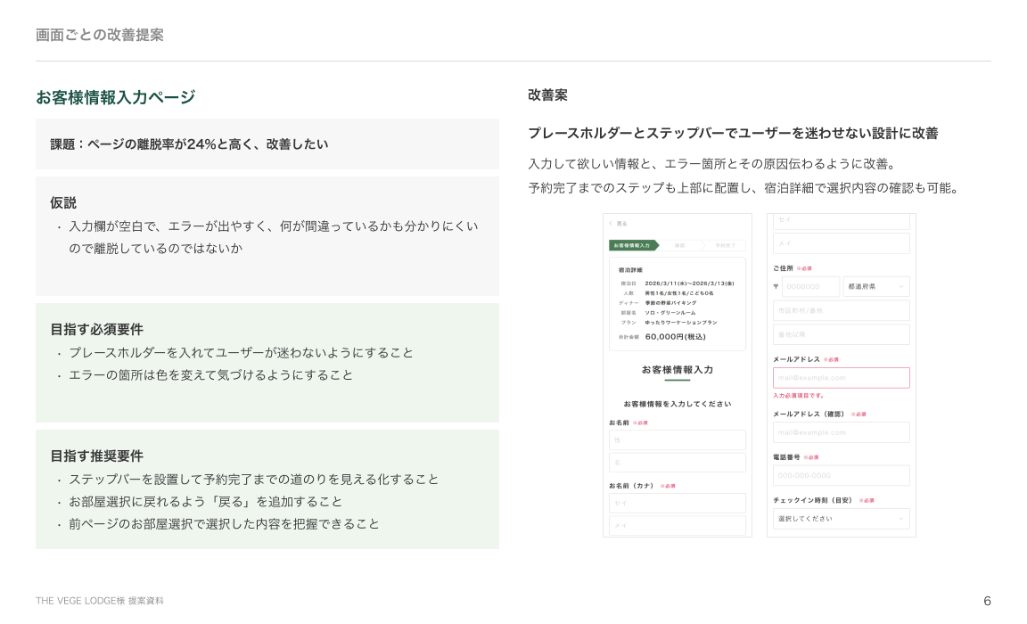Click the 姓 last name input field
The width and height of the screenshot is (1027, 624).
tap(677, 440)
